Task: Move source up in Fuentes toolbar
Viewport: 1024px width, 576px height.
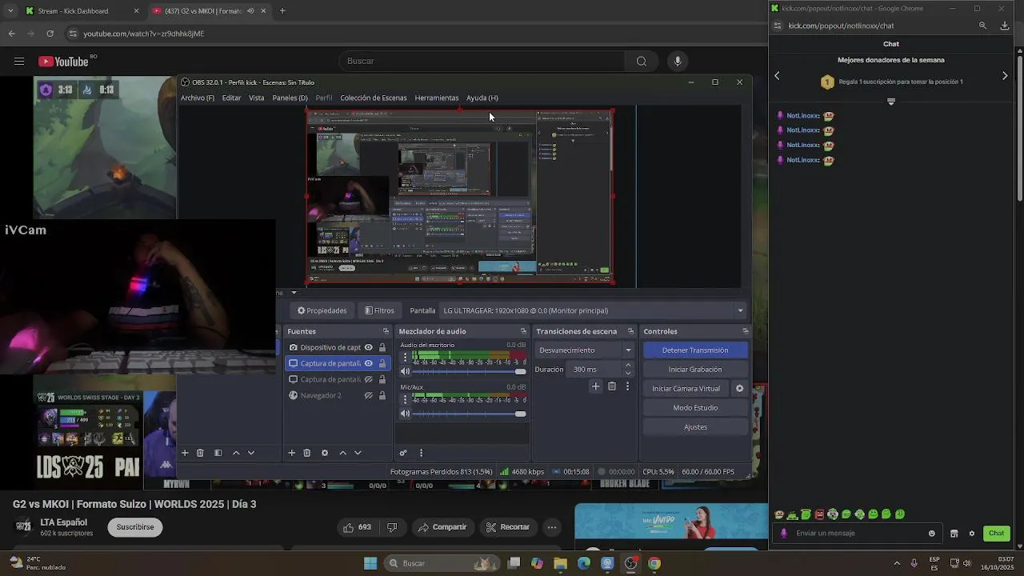Action: tap(343, 453)
